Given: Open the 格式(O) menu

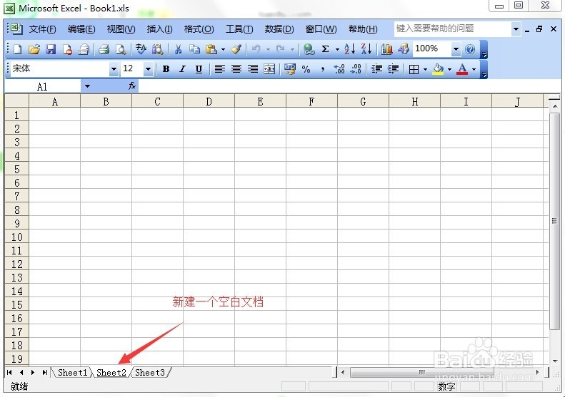Looking at the screenshot, I should 199,29.
